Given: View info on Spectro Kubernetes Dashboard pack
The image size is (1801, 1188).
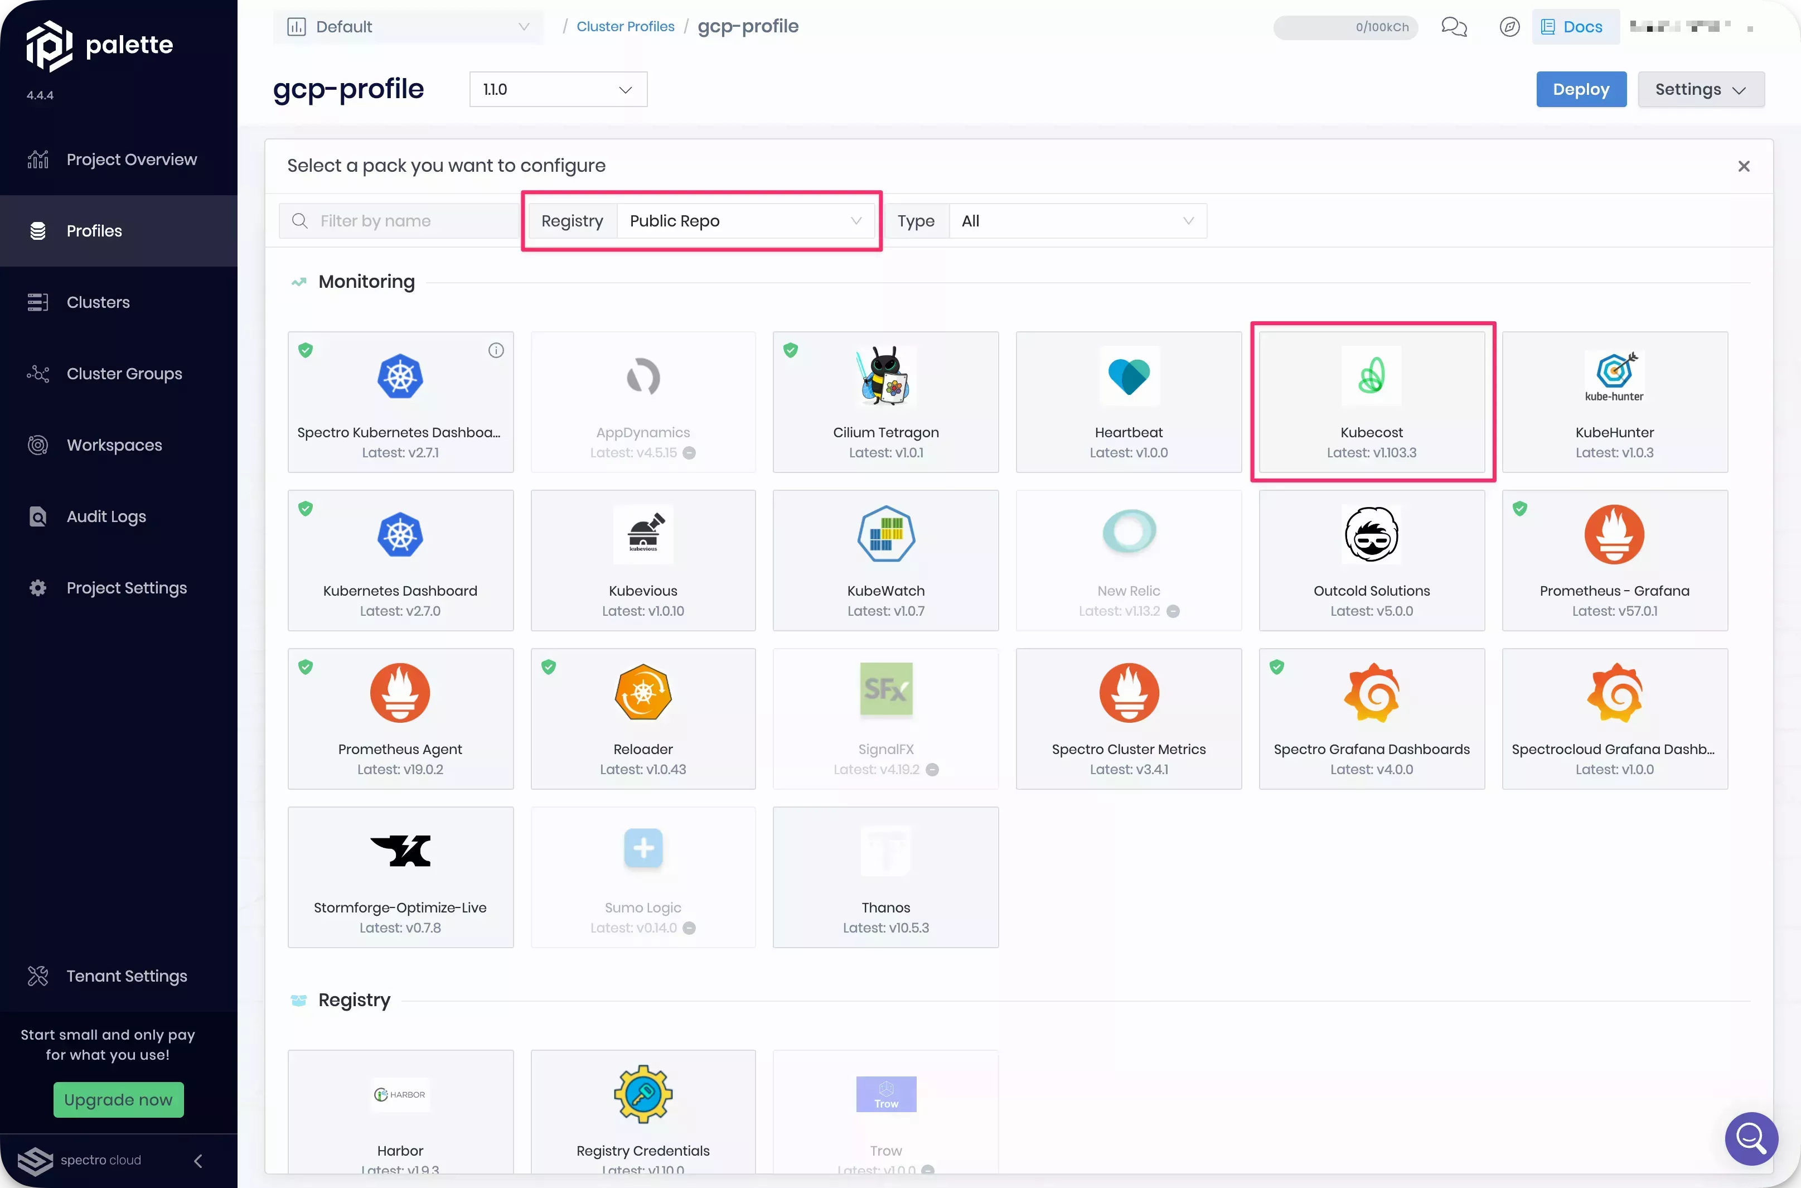Looking at the screenshot, I should [x=496, y=349].
